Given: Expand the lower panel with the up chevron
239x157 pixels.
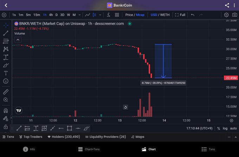Looking at the screenshot, I should point(235,137).
